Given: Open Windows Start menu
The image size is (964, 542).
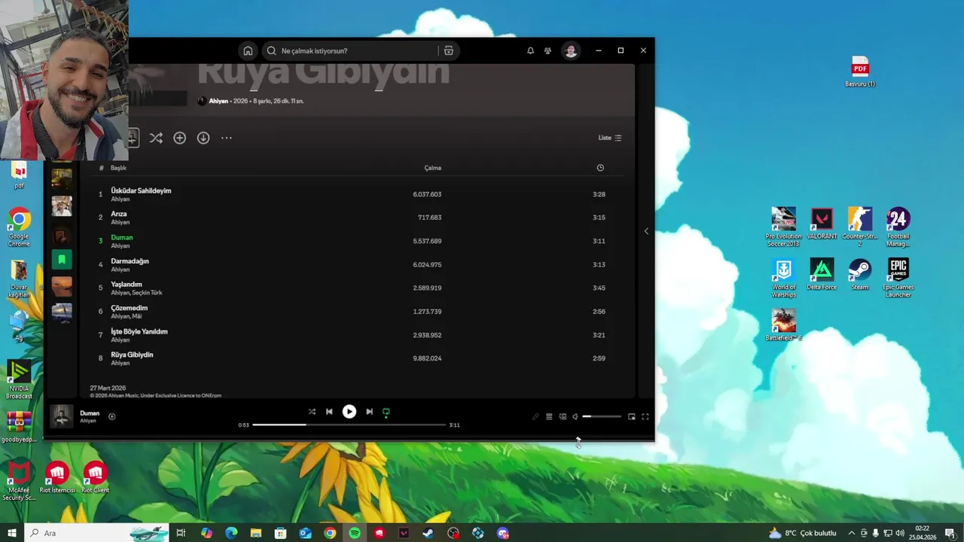Looking at the screenshot, I should pyautogui.click(x=12, y=533).
